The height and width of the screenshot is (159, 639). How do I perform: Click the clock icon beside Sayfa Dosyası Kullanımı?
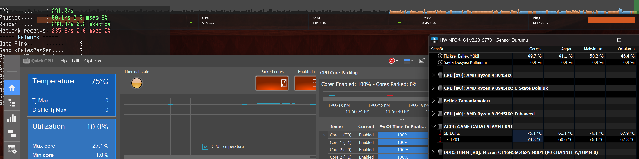(x=440, y=62)
